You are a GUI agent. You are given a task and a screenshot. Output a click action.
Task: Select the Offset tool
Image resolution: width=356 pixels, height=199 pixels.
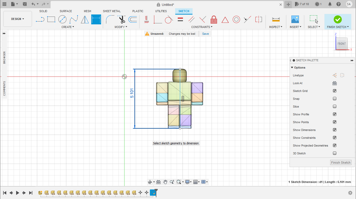133,20
